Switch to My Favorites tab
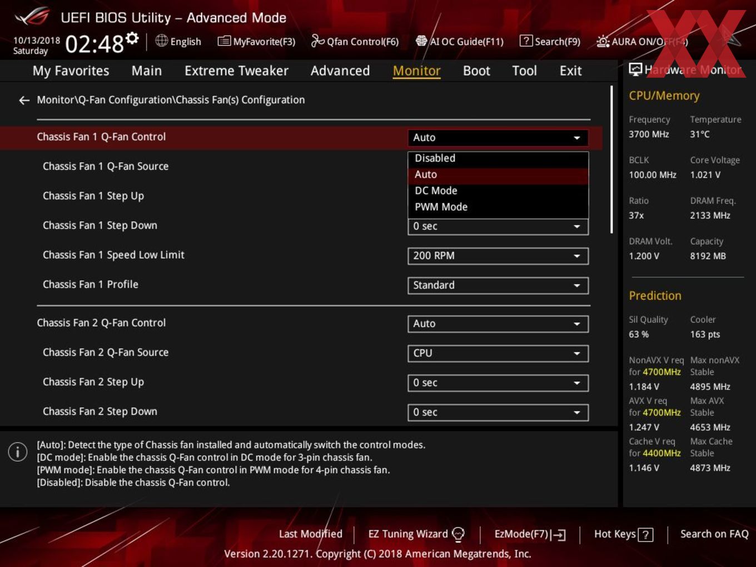This screenshot has height=567, width=756. pyautogui.click(x=71, y=71)
